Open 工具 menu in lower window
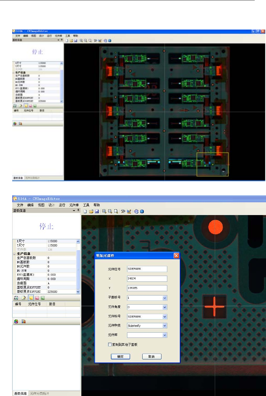 [87, 205]
